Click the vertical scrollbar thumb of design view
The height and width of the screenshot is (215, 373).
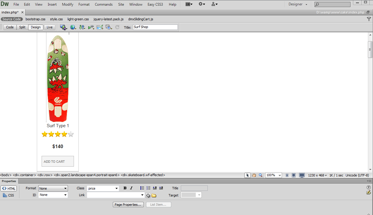(370, 49)
